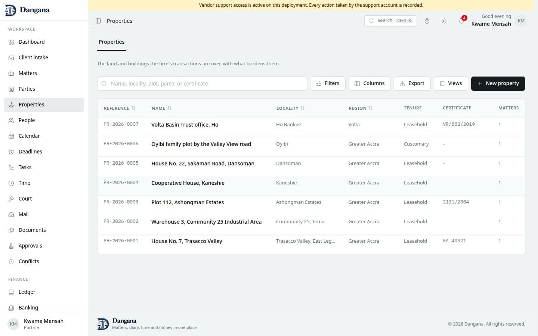Viewport: 538px width, 336px height.
Task: Open the saved Views menu
Action: [x=451, y=84]
